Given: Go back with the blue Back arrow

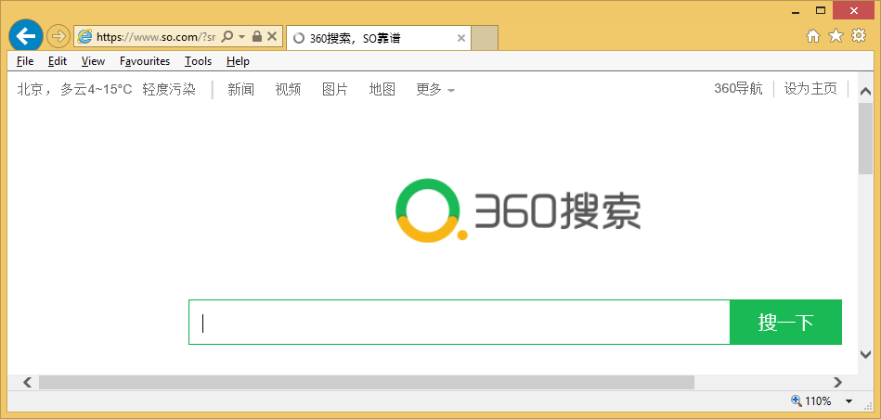Looking at the screenshot, I should tap(25, 36).
